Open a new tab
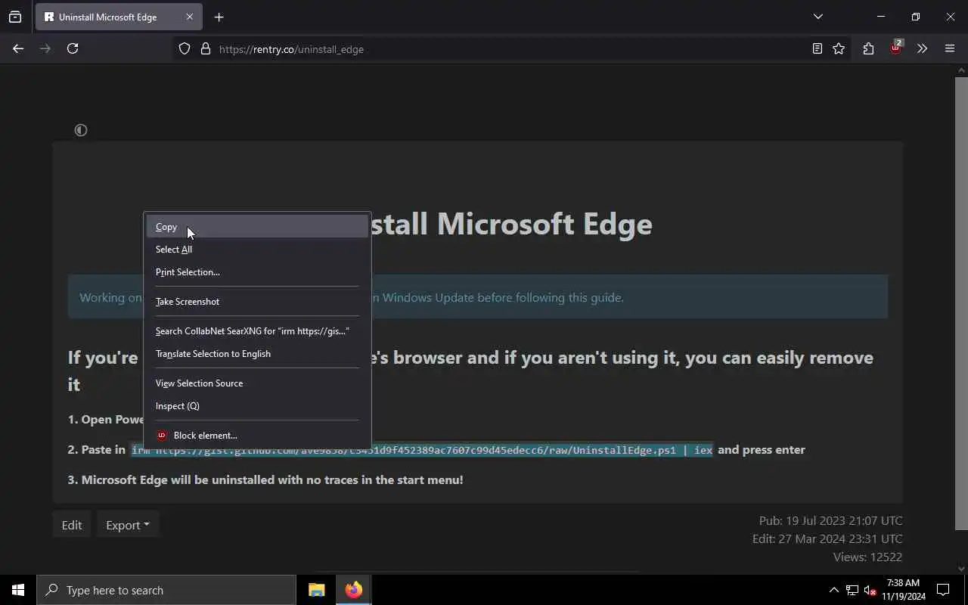968x605 pixels. coord(219,17)
